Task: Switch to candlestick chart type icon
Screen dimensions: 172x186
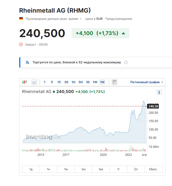Action: [24, 82]
